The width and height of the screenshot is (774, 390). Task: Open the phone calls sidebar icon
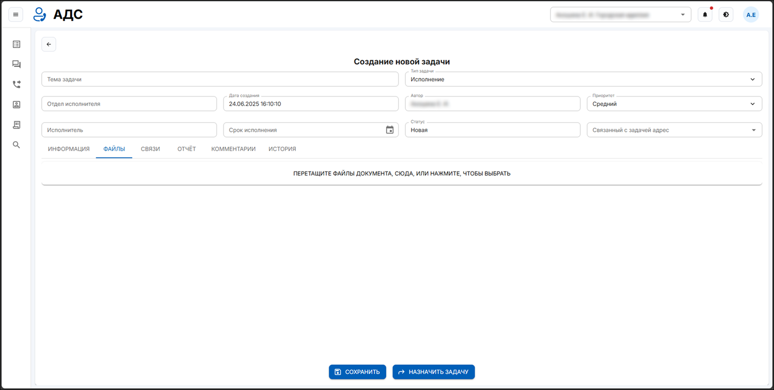click(17, 85)
